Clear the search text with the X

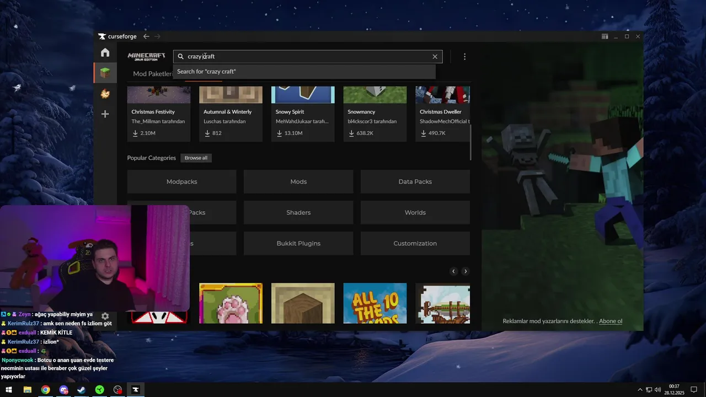435,56
